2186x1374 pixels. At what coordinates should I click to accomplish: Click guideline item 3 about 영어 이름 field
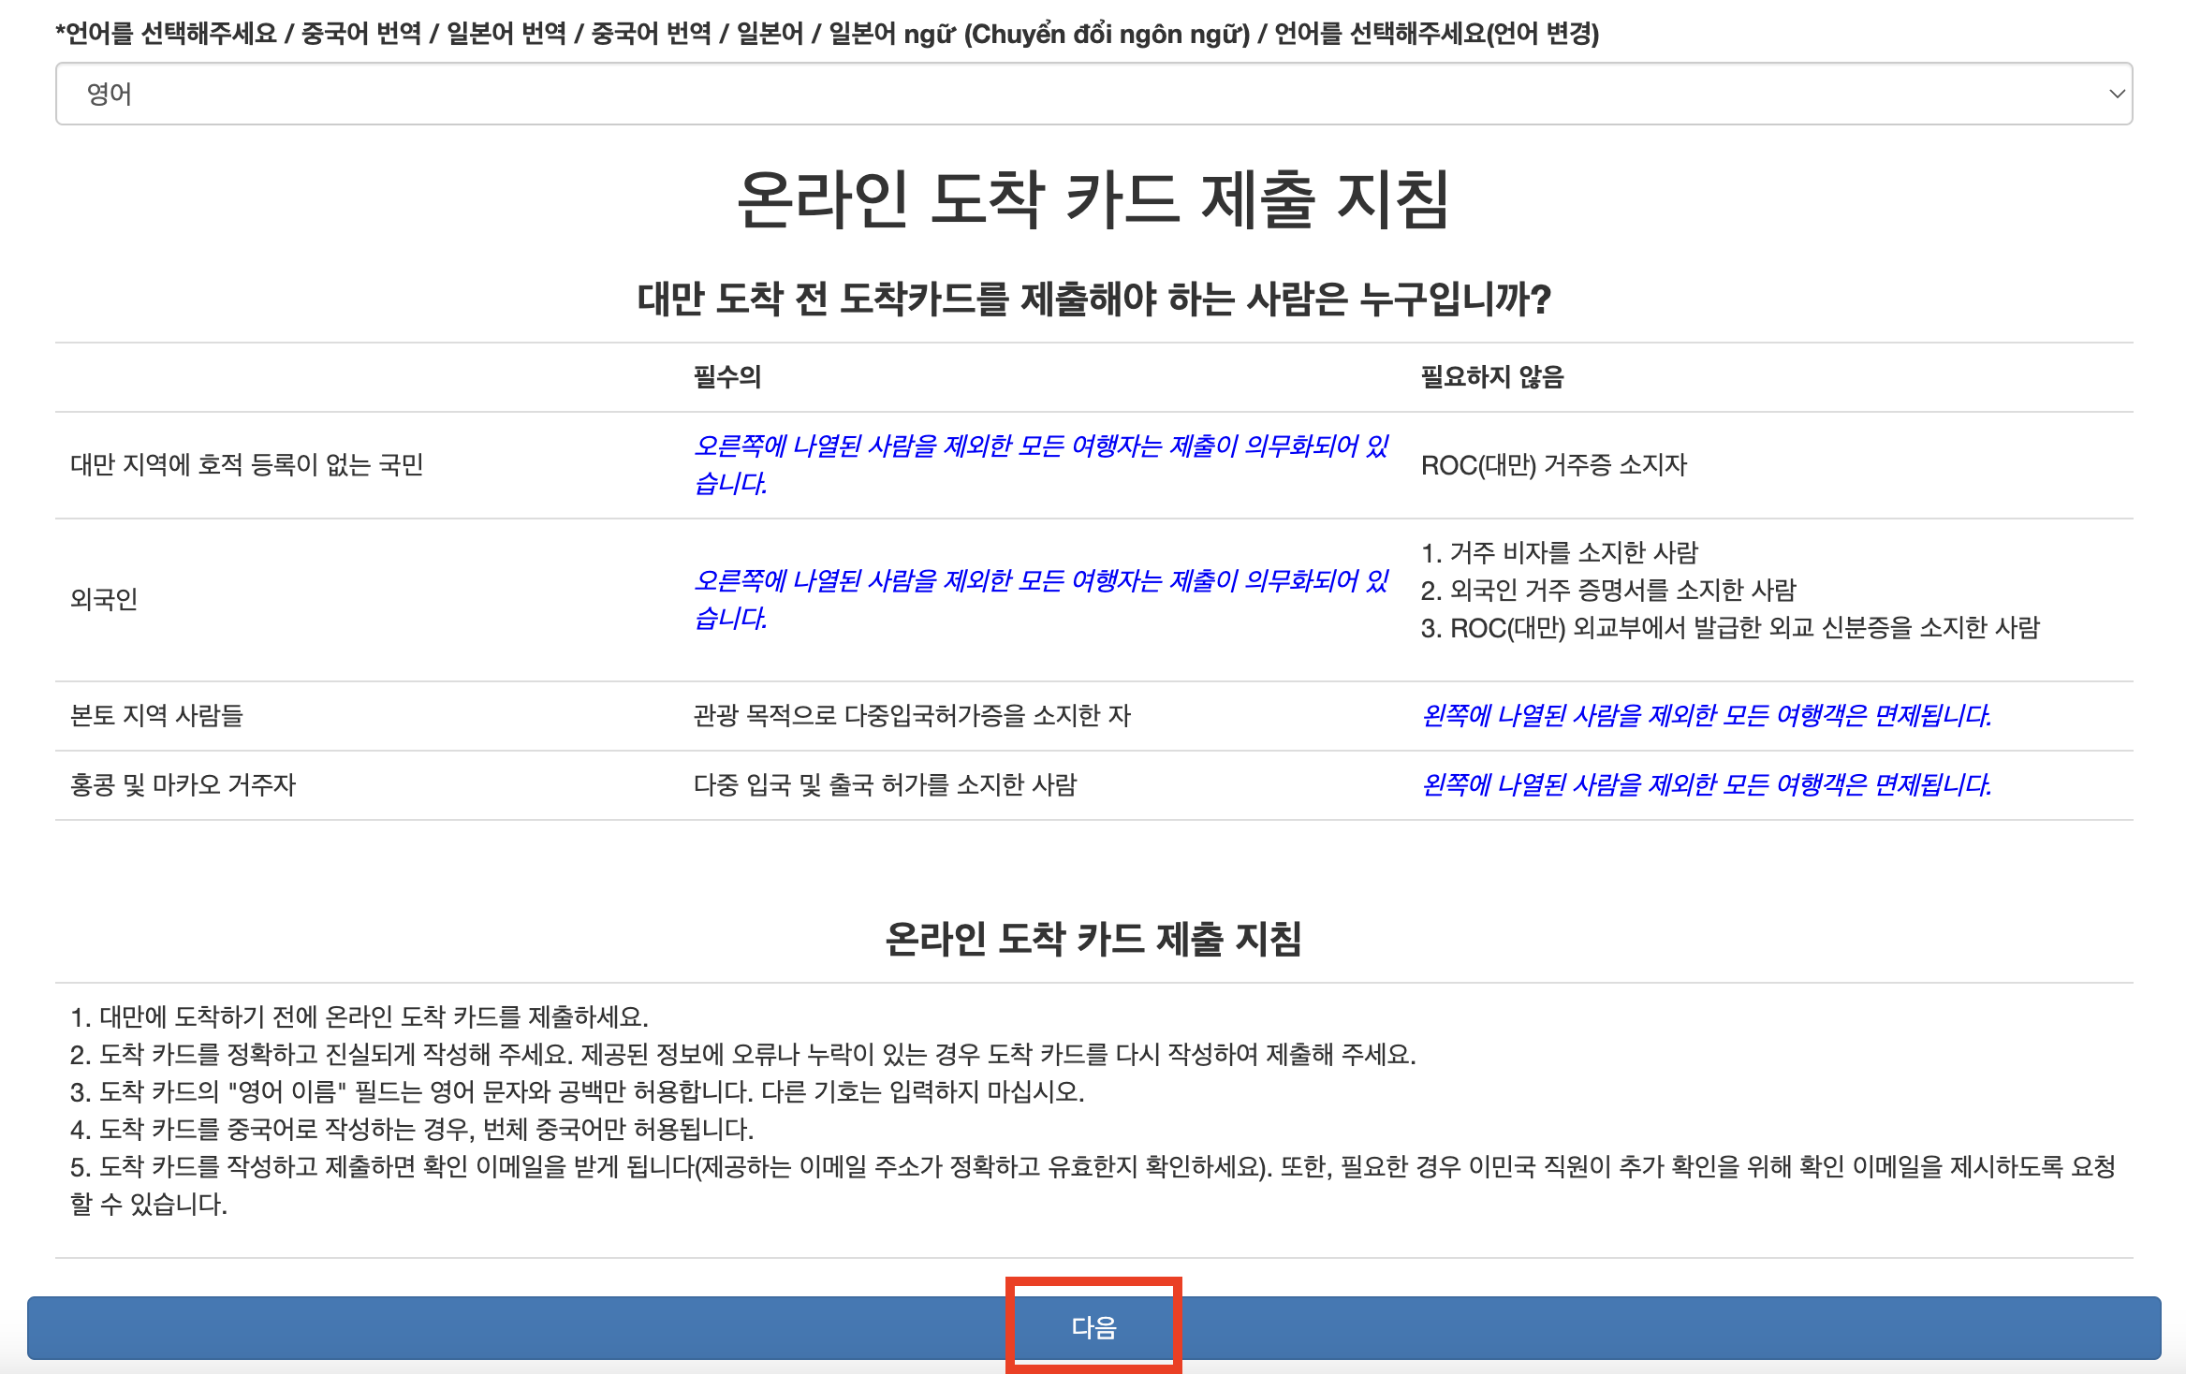(x=577, y=1092)
